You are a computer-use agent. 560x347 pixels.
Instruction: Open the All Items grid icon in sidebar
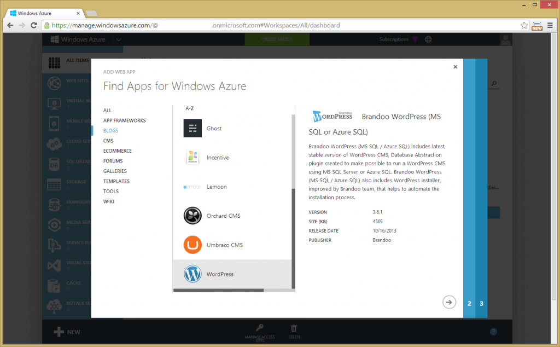54,63
